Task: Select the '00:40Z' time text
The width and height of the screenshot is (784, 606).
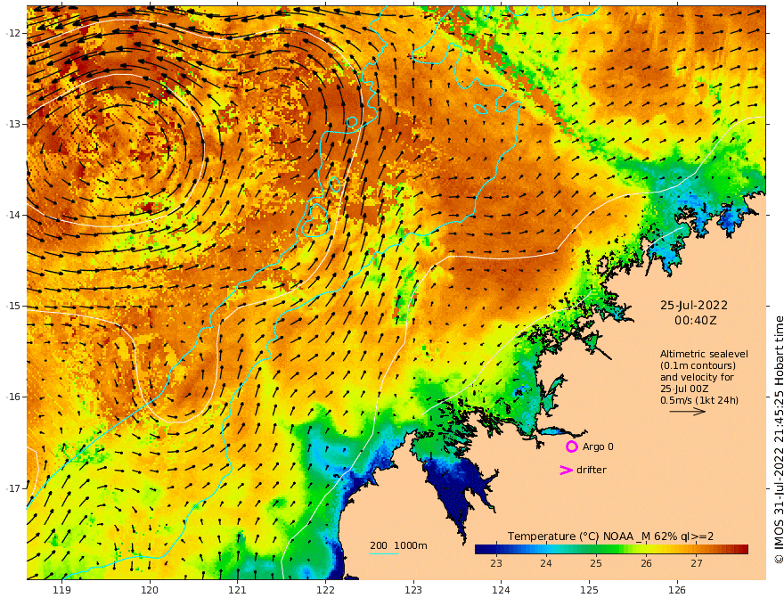Action: point(696,321)
